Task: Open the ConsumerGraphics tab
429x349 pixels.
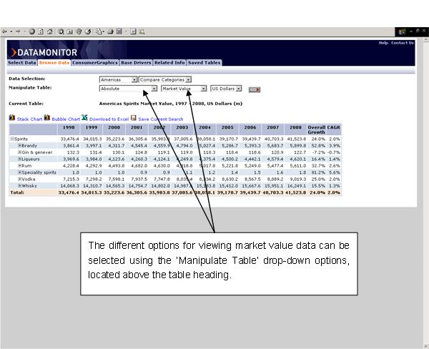Action: 95,63
